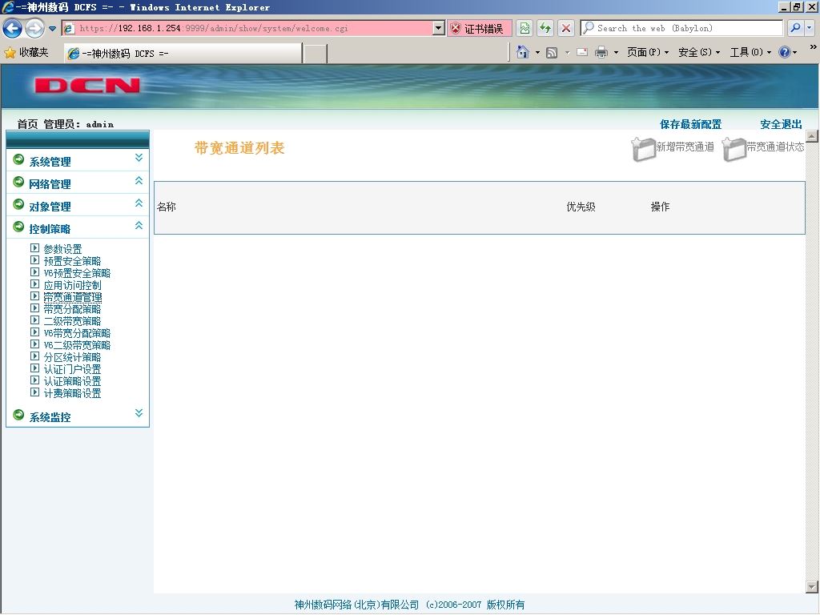Click 带宽通道状态 button
The height and width of the screenshot is (615, 820).
(763, 148)
